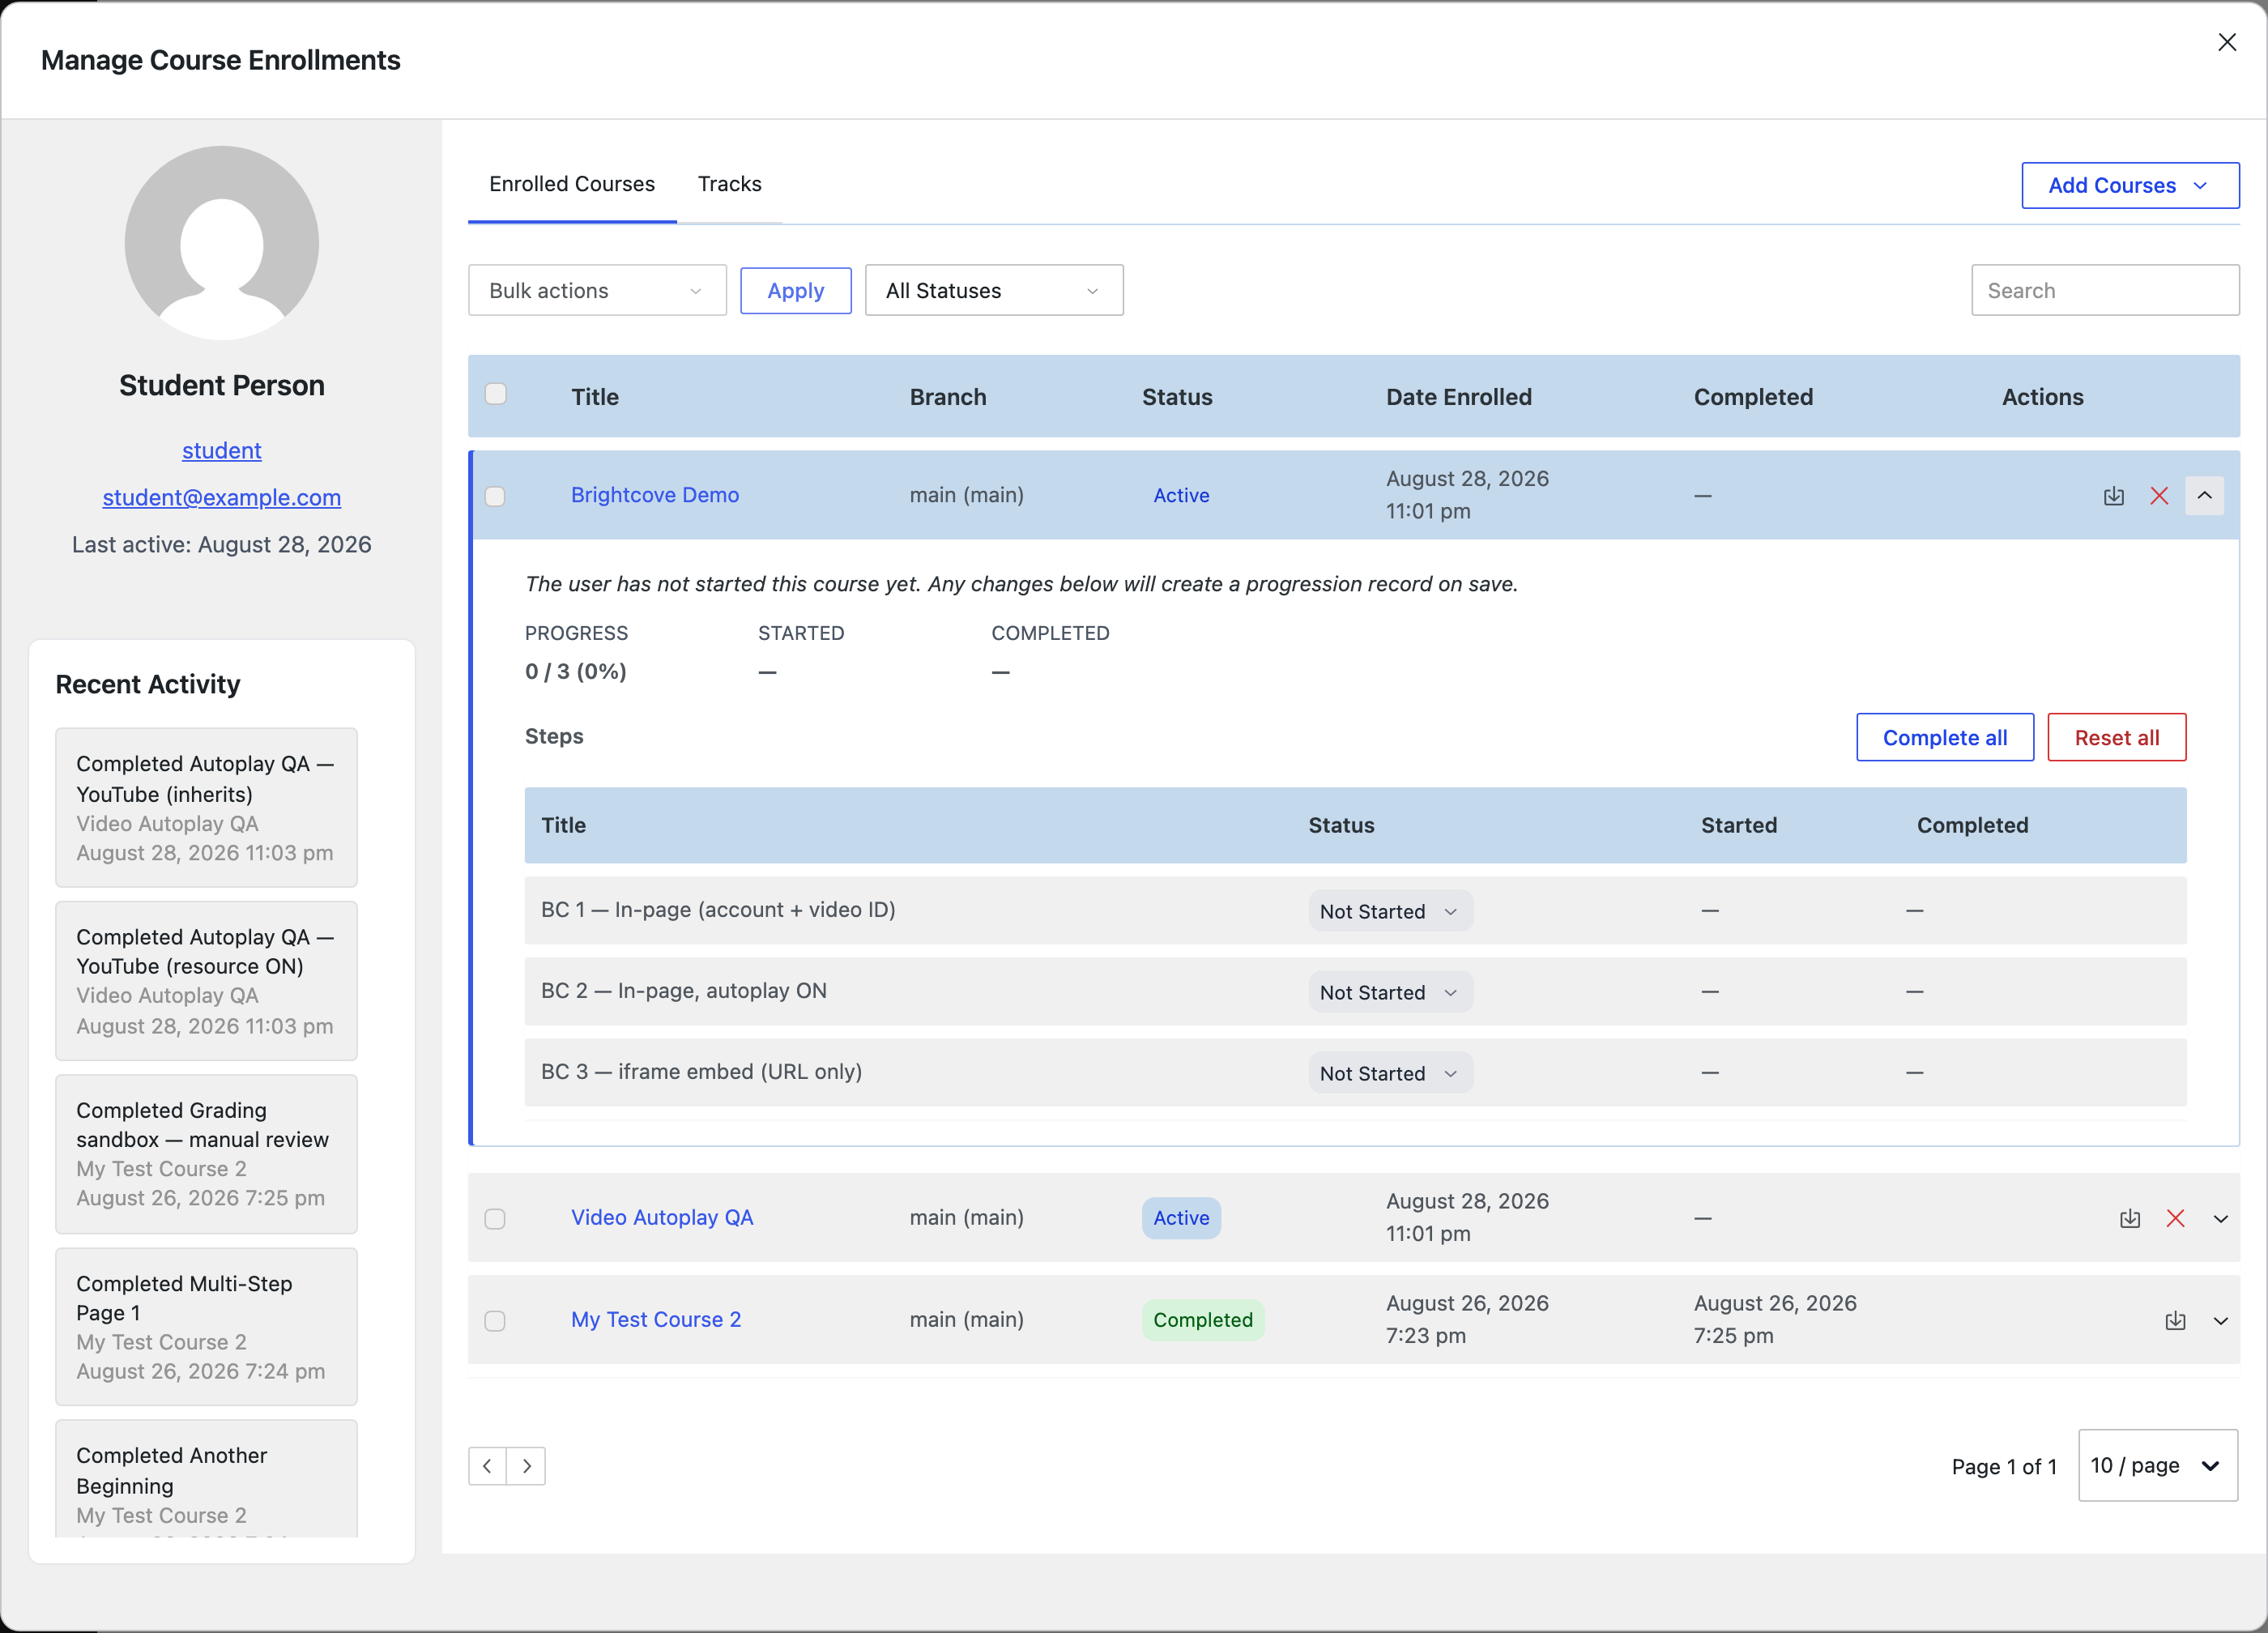Click Active badge in Video Autoplay QA row
The image size is (2268, 1633).
pos(1181,1218)
